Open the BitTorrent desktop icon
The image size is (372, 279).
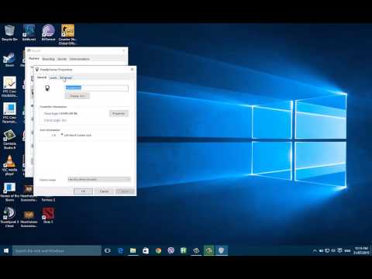[48, 33]
